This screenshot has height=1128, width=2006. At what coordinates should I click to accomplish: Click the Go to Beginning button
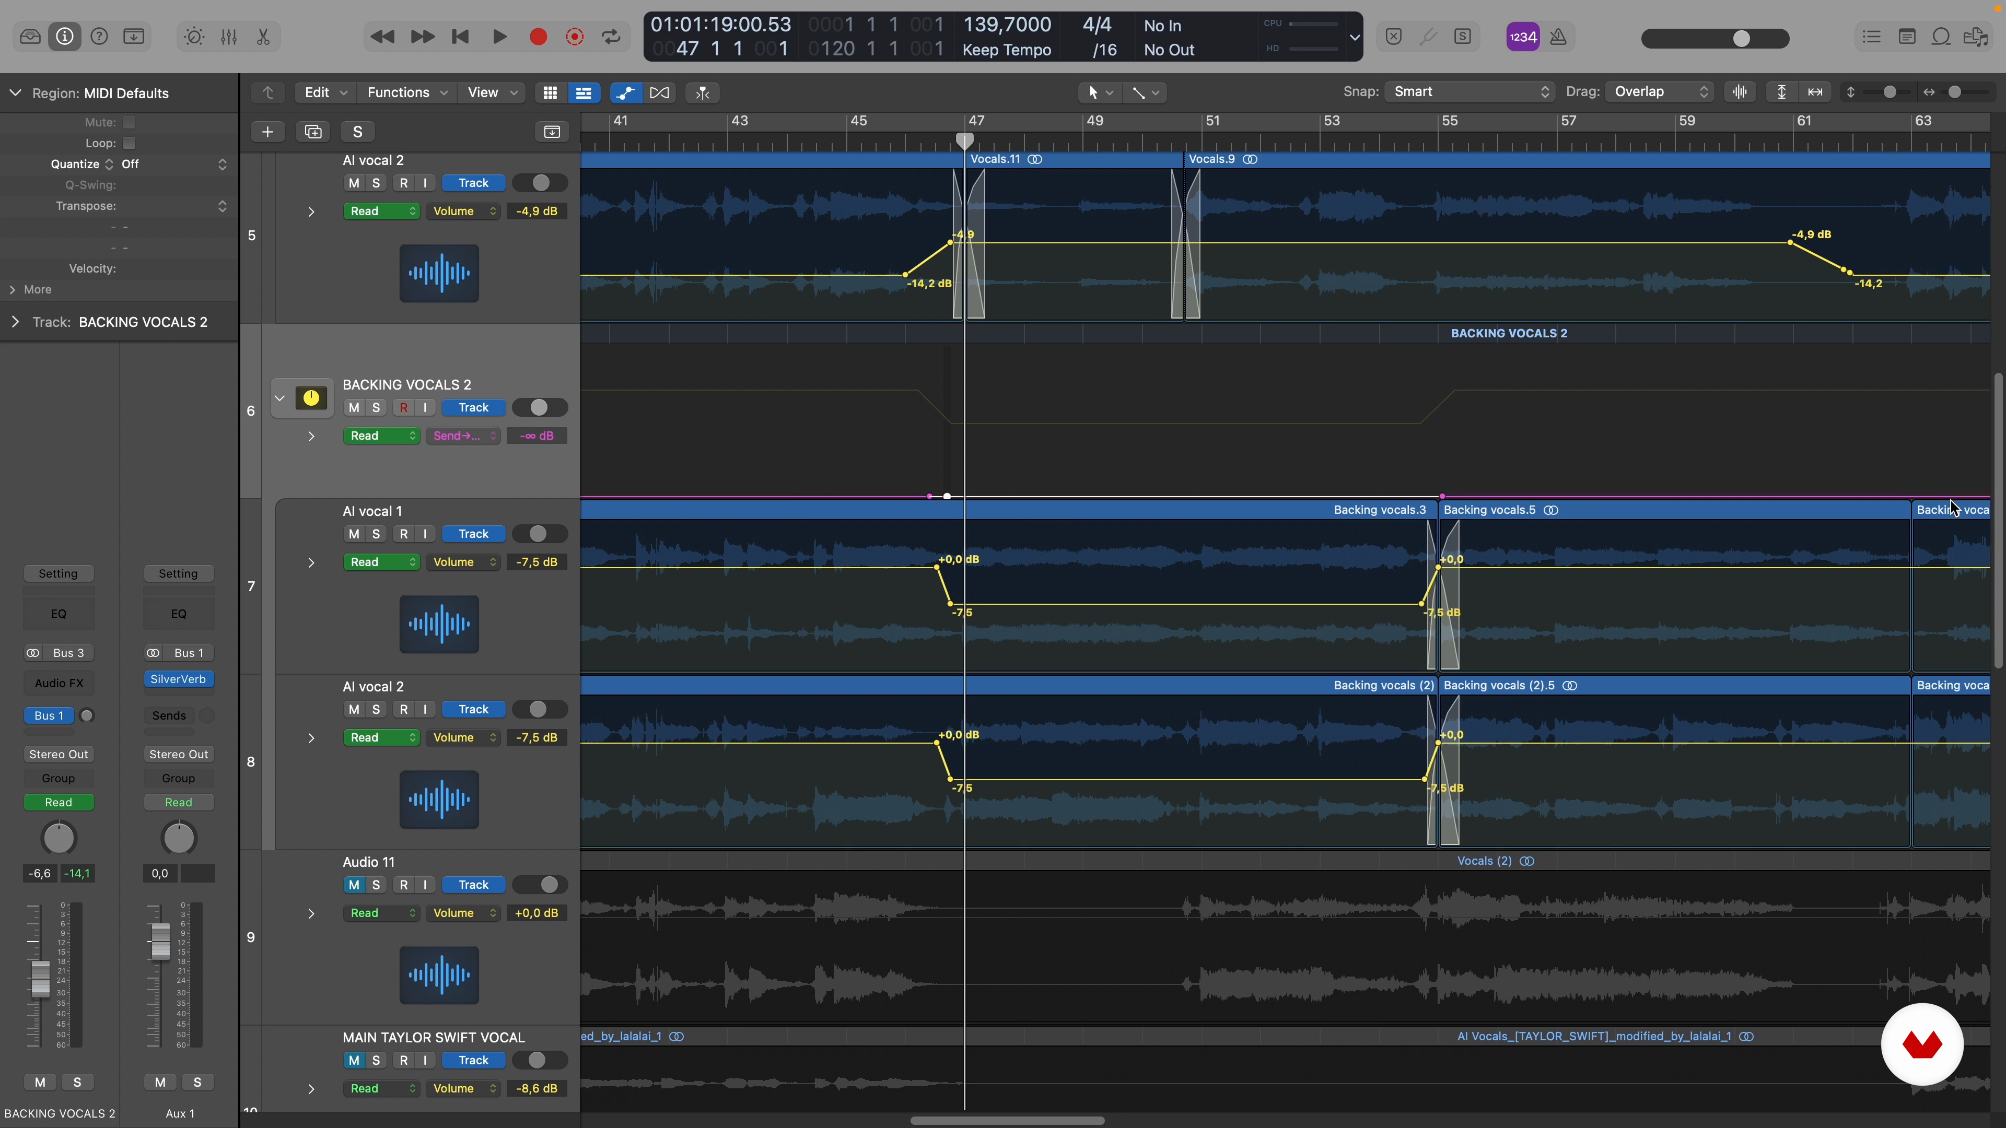460,37
